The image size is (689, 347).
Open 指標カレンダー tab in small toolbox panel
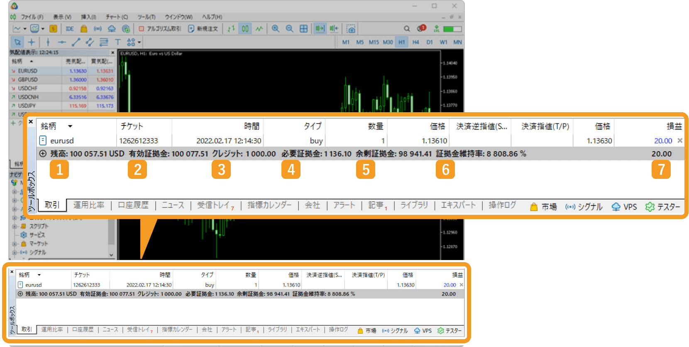pyautogui.click(x=177, y=330)
